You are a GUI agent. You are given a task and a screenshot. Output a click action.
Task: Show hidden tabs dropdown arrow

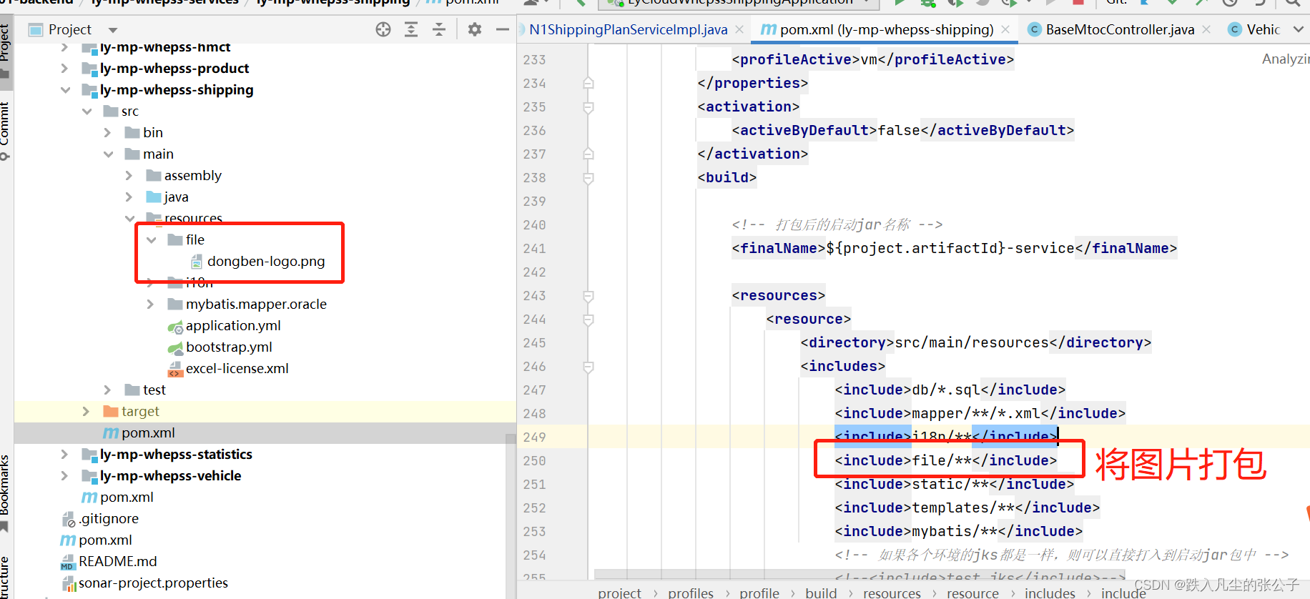coord(1298,29)
